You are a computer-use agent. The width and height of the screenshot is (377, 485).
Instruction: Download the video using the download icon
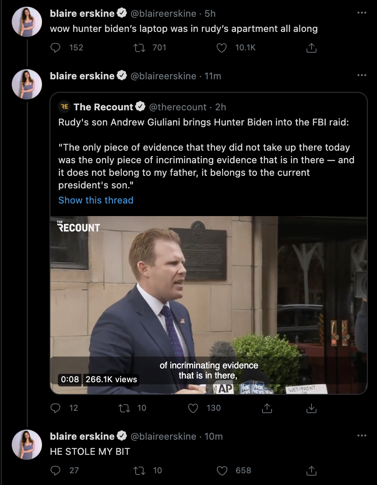(x=312, y=408)
